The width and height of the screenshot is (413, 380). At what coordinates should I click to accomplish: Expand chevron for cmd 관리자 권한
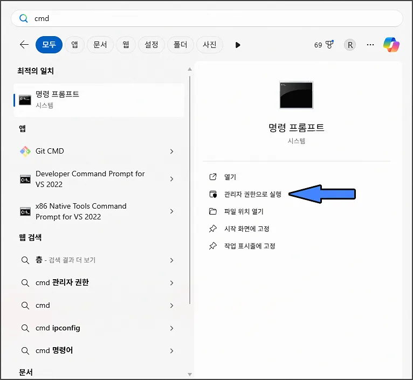[172, 283]
